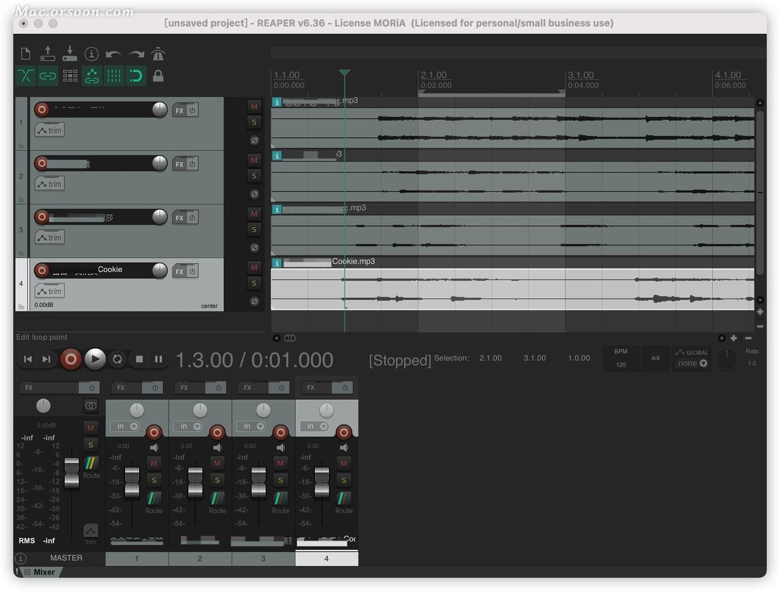
Task: Create a new project with the blank page icon
Action: click(x=26, y=54)
